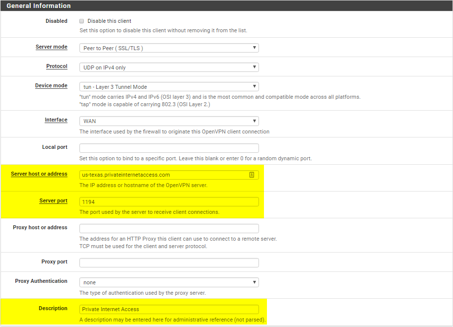
Task: Click the help text about random dynamic port
Action: pyautogui.click(x=195, y=158)
